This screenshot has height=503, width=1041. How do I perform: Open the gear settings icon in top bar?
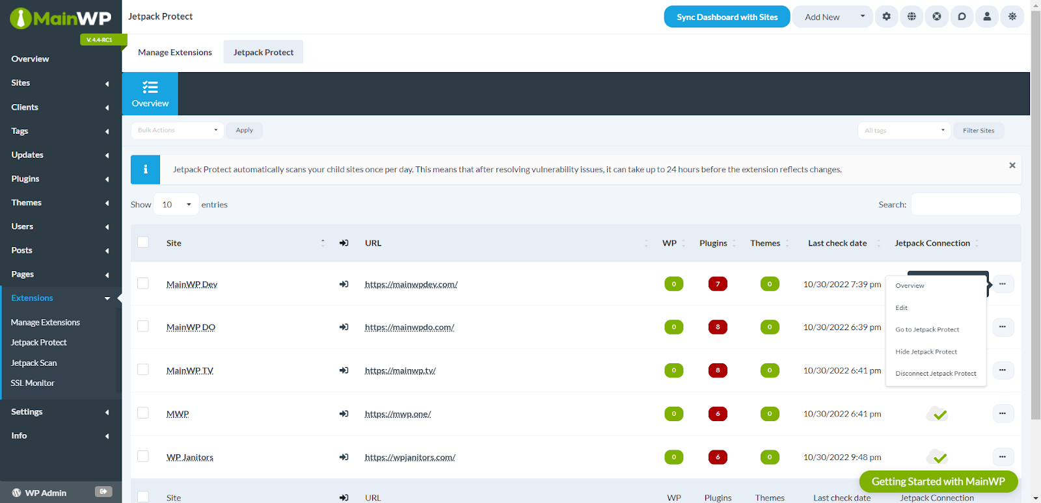886,17
